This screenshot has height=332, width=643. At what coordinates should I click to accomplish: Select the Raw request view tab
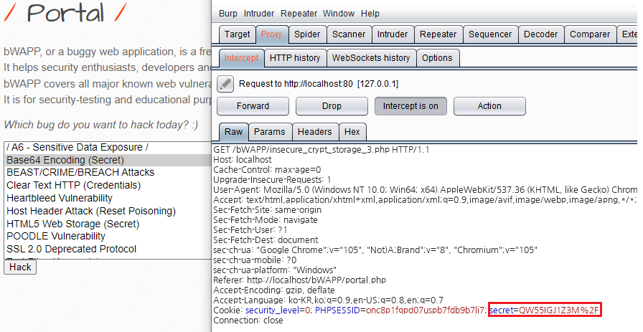233,131
